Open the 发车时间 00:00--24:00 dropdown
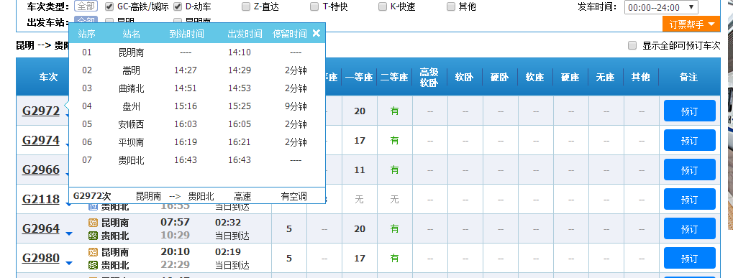The height and width of the screenshot is (278, 733). pyautogui.click(x=661, y=7)
